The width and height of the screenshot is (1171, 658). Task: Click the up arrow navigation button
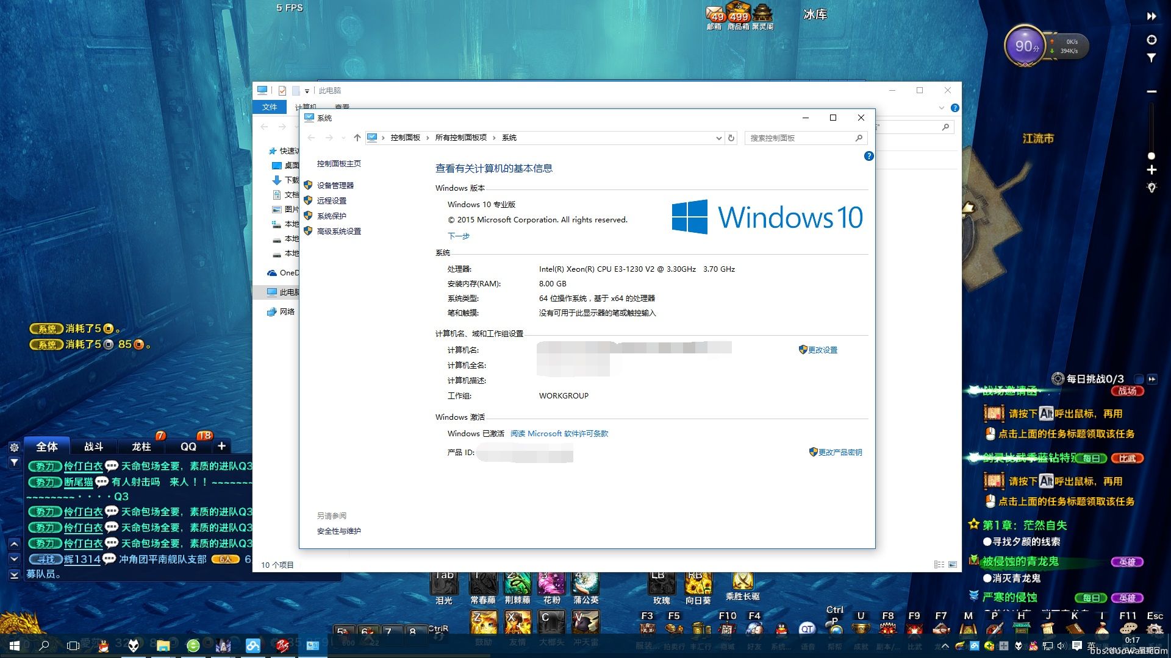(357, 138)
